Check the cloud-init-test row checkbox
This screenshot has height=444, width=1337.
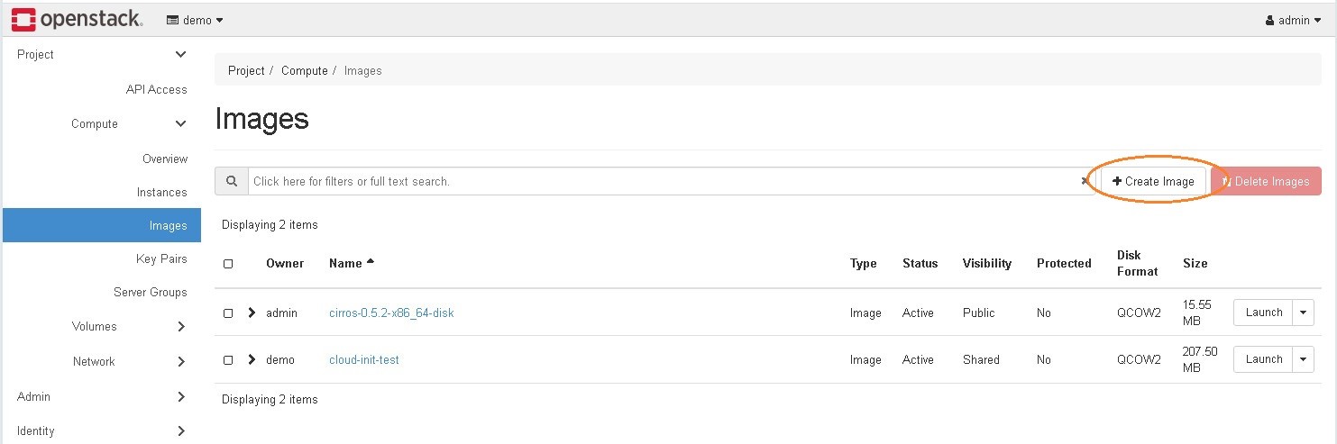(x=228, y=360)
